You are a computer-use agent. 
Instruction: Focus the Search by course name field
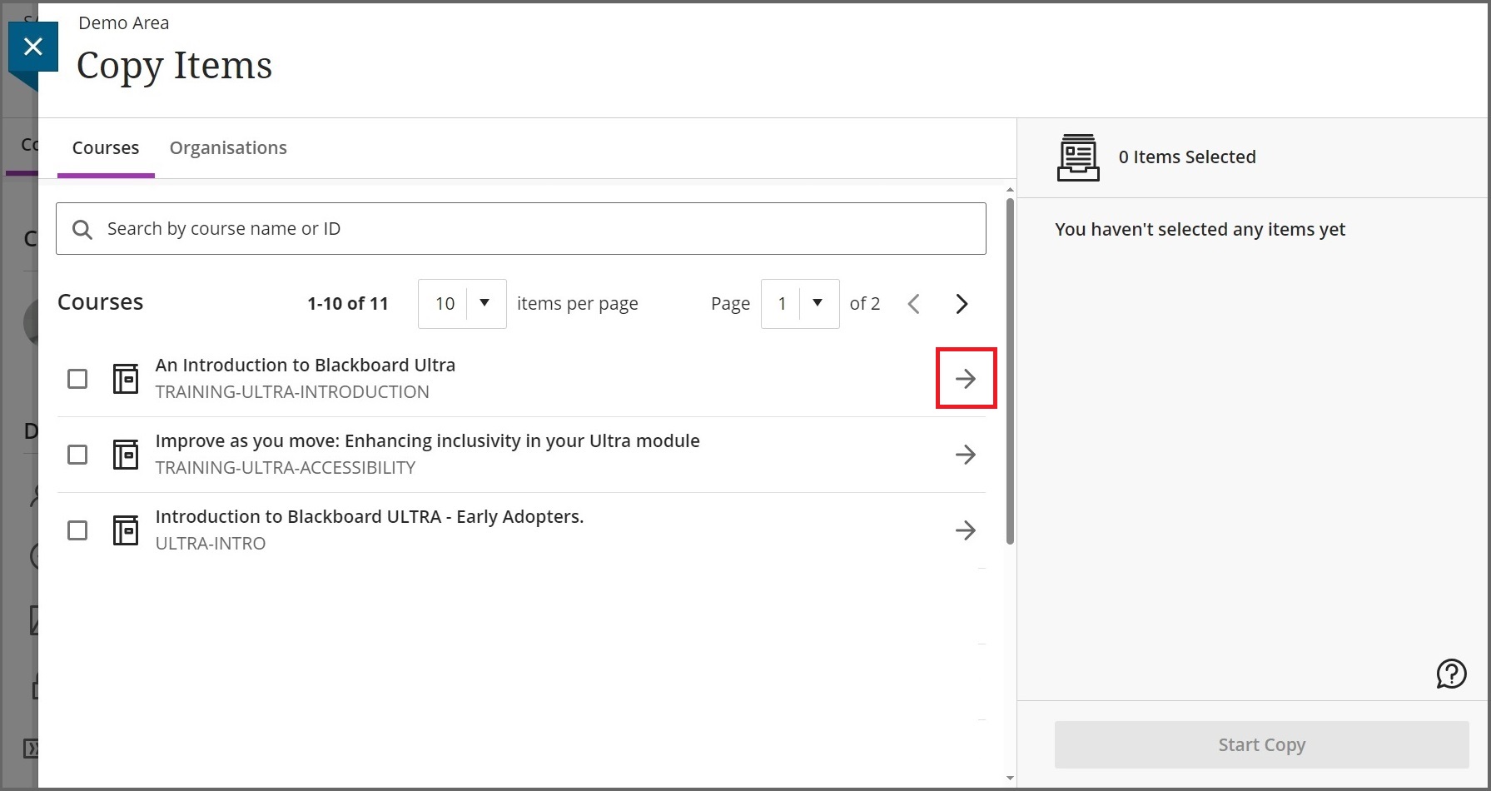click(533, 229)
